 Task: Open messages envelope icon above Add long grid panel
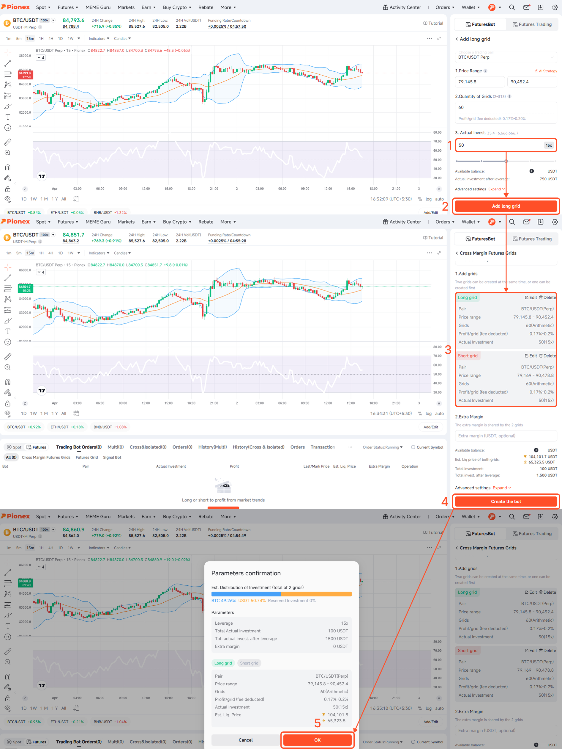pyautogui.click(x=526, y=7)
